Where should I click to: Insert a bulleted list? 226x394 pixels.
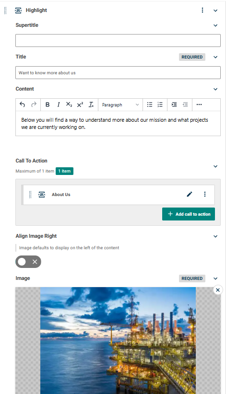coord(150,104)
